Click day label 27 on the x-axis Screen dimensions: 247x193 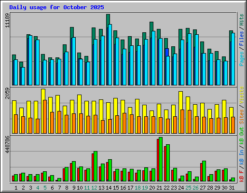click(x=203, y=188)
